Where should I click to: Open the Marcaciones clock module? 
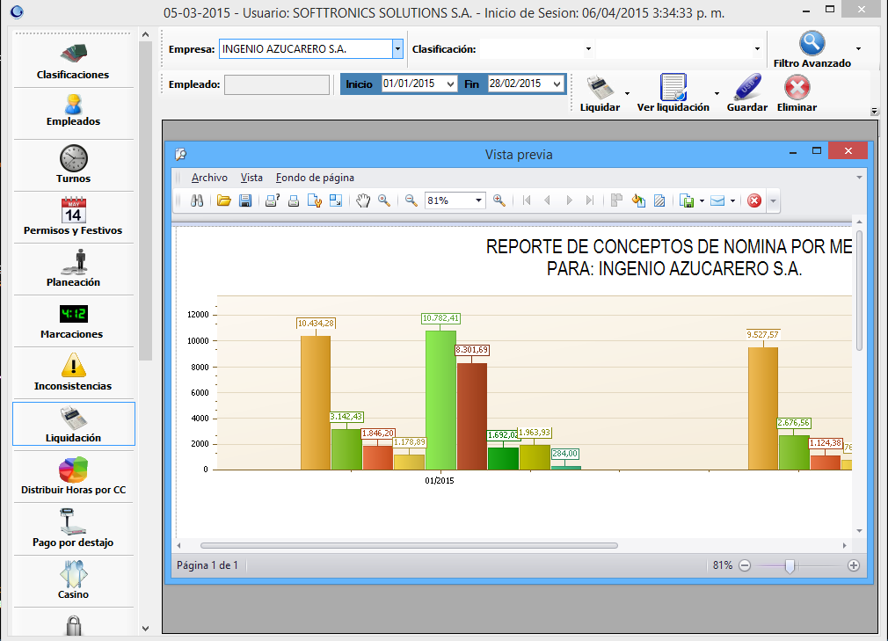(73, 321)
